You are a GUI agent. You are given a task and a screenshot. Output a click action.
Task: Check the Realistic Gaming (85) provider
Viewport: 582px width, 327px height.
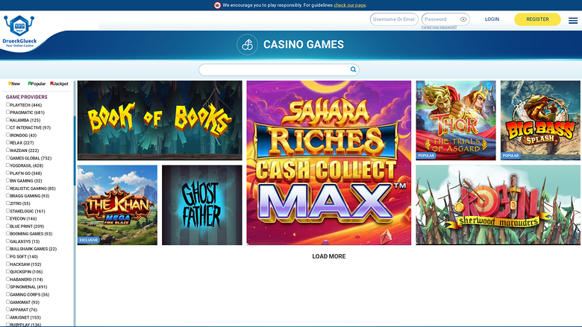tap(7, 188)
